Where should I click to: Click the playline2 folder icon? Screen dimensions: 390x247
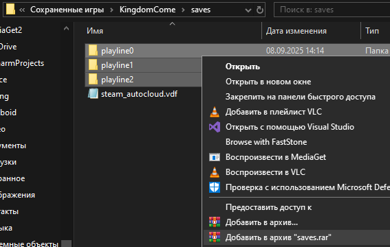point(93,80)
